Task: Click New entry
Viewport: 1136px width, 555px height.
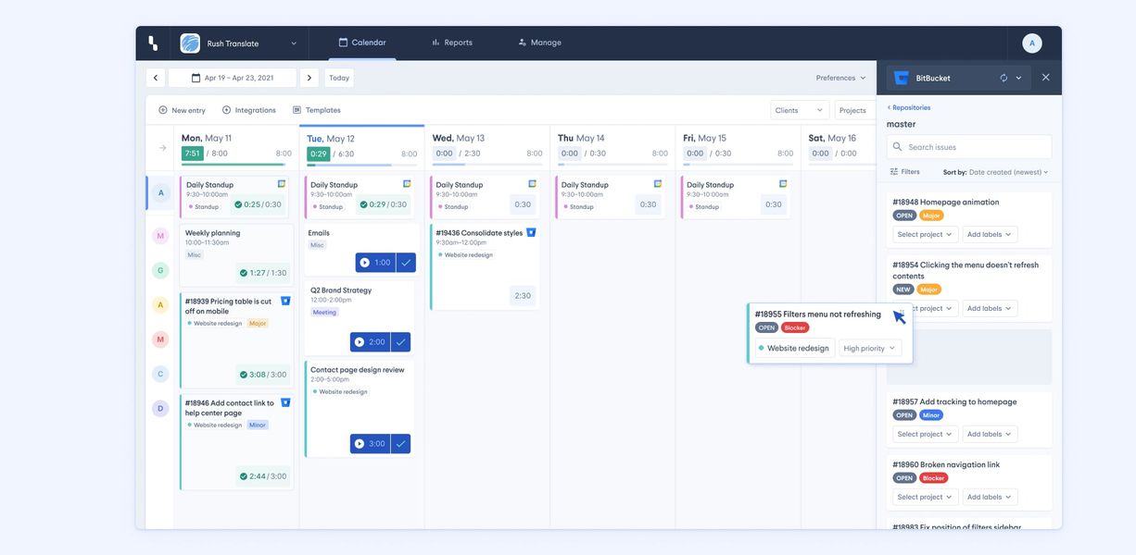Action: [182, 110]
